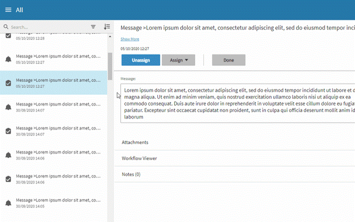This screenshot has width=355, height=222.
Task: Expand the Attachments section
Action: pos(135,142)
